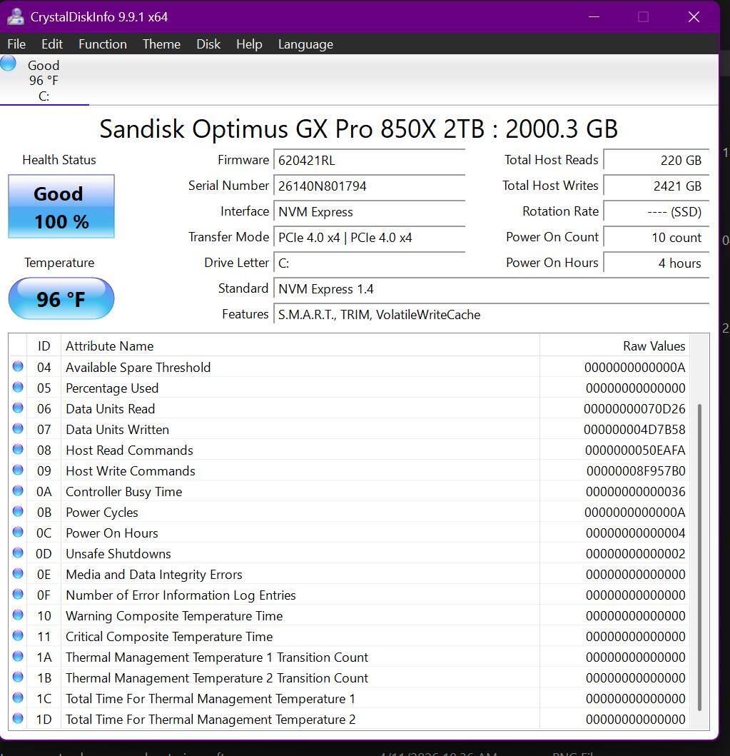
Task: Click the CrystalDiskInfo app icon in title bar
Action: tap(16, 17)
